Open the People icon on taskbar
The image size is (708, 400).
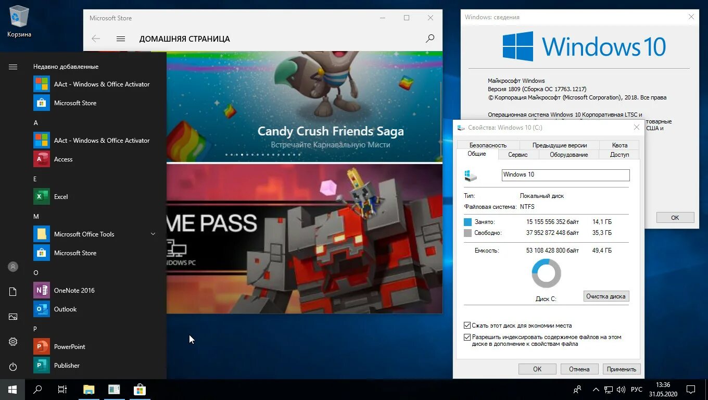tap(577, 390)
